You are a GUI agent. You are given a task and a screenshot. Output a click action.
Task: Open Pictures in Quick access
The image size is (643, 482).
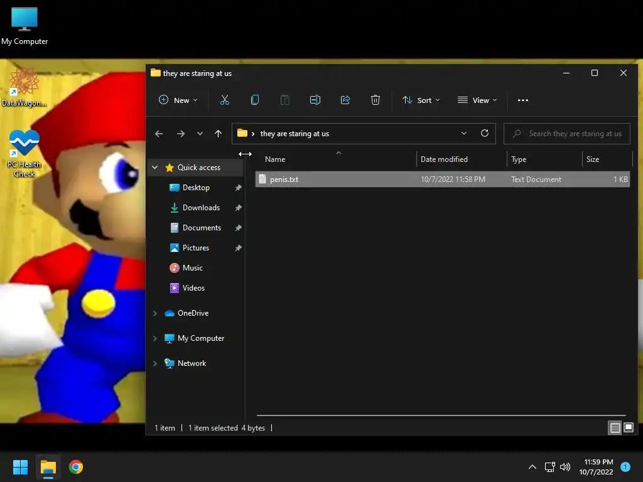[x=196, y=248]
